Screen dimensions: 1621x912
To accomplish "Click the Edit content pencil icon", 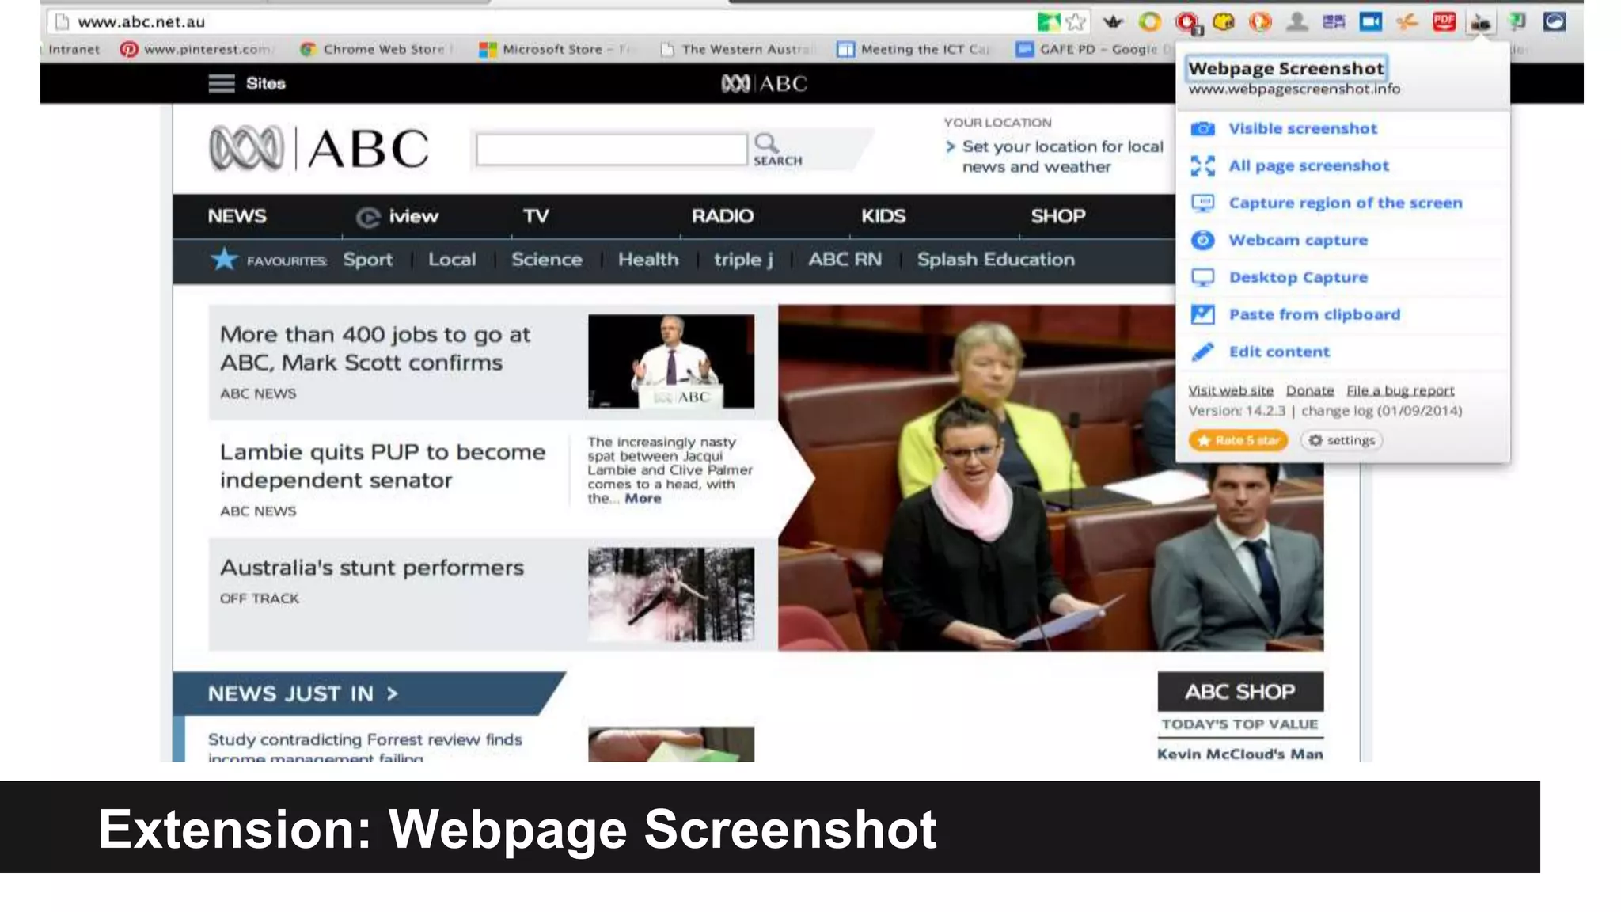I will 1202,351.
